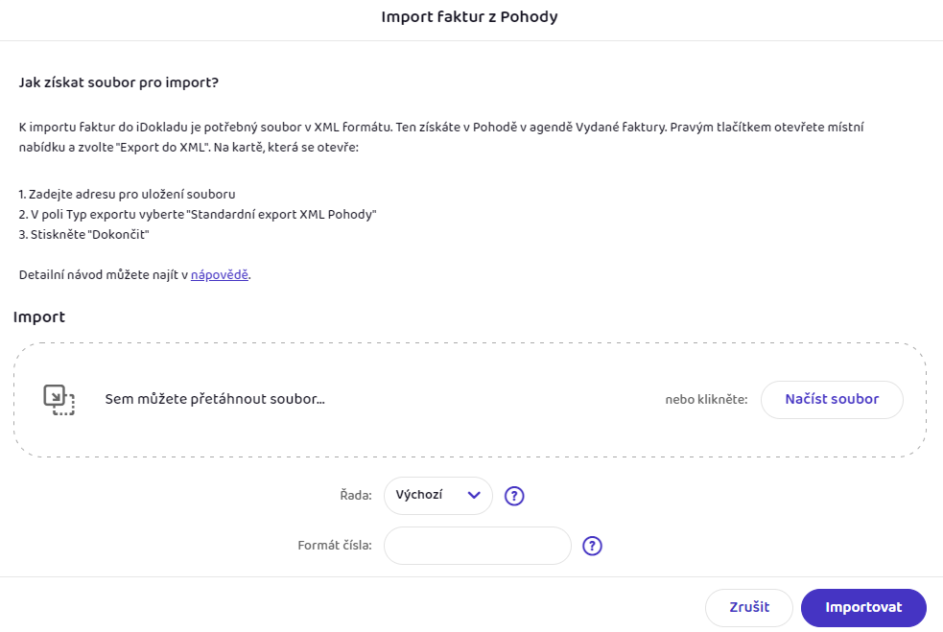Open the Výchozí series dropdown
The height and width of the screenshot is (632, 943).
438,496
